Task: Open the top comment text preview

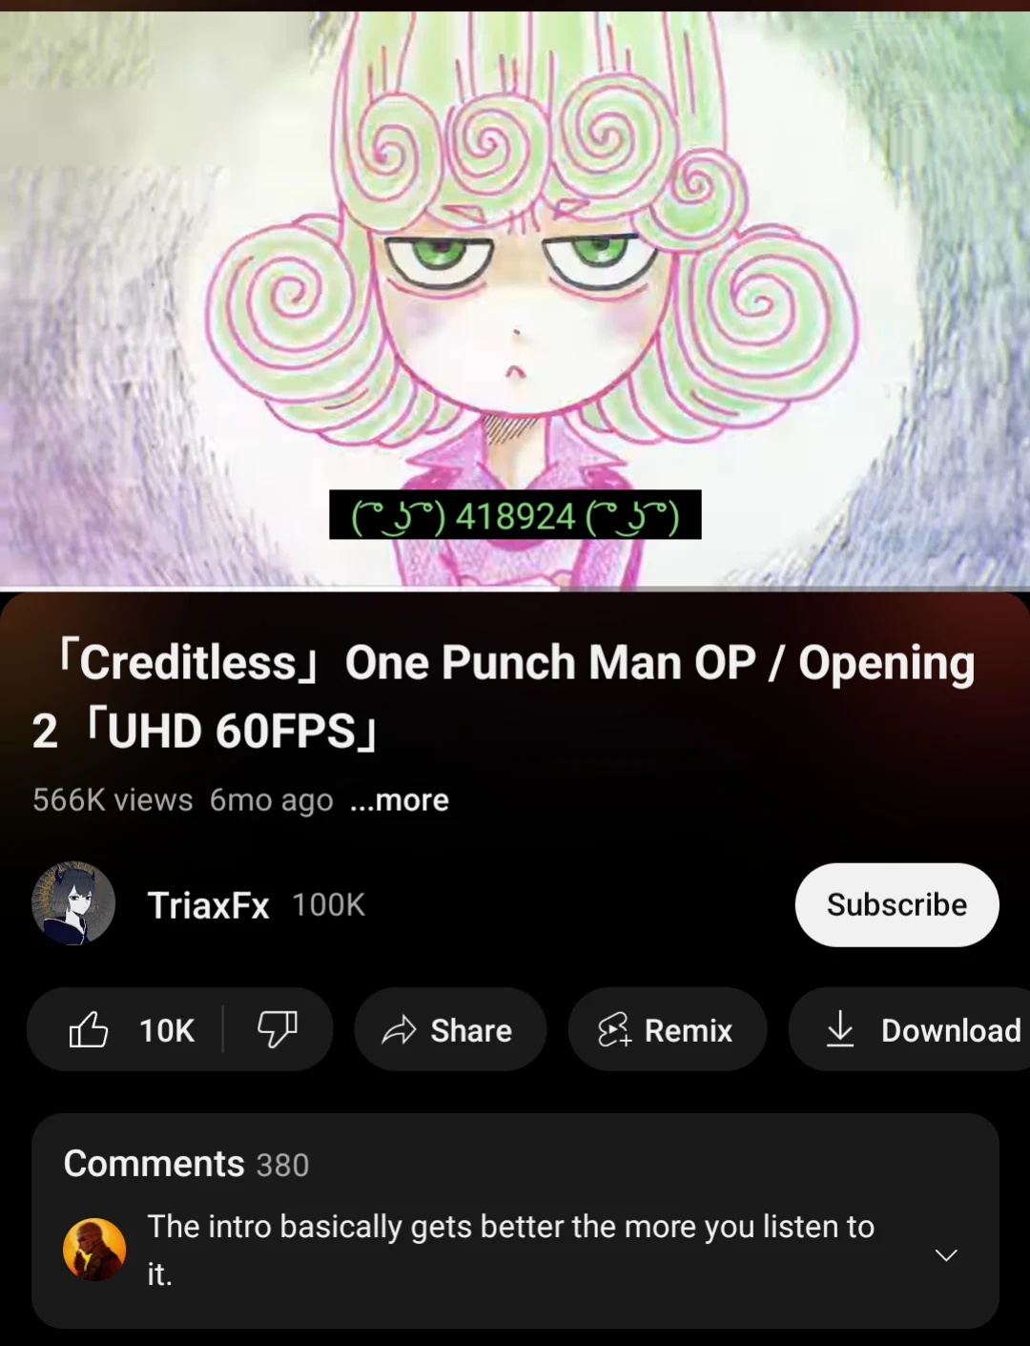Action: pyautogui.click(x=510, y=1250)
